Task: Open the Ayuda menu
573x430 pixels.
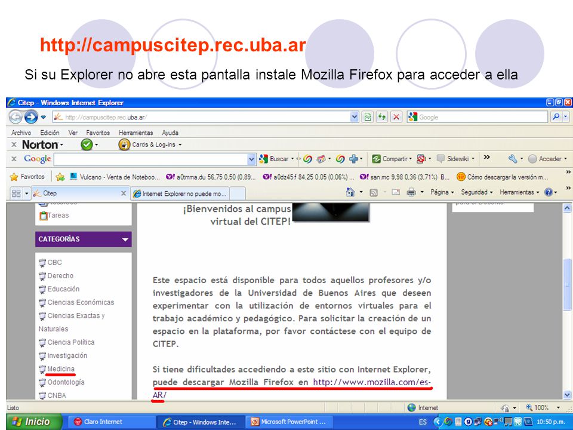Action: (x=170, y=133)
